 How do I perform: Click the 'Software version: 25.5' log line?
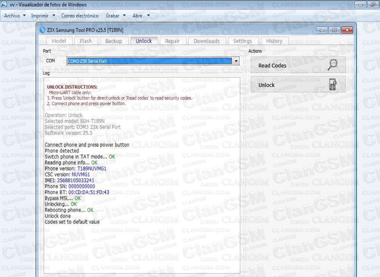[x=69, y=133]
